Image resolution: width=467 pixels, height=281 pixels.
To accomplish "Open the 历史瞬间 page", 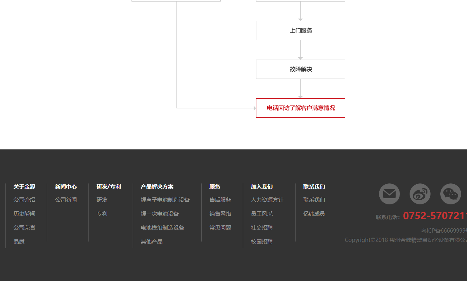I will (24, 213).
